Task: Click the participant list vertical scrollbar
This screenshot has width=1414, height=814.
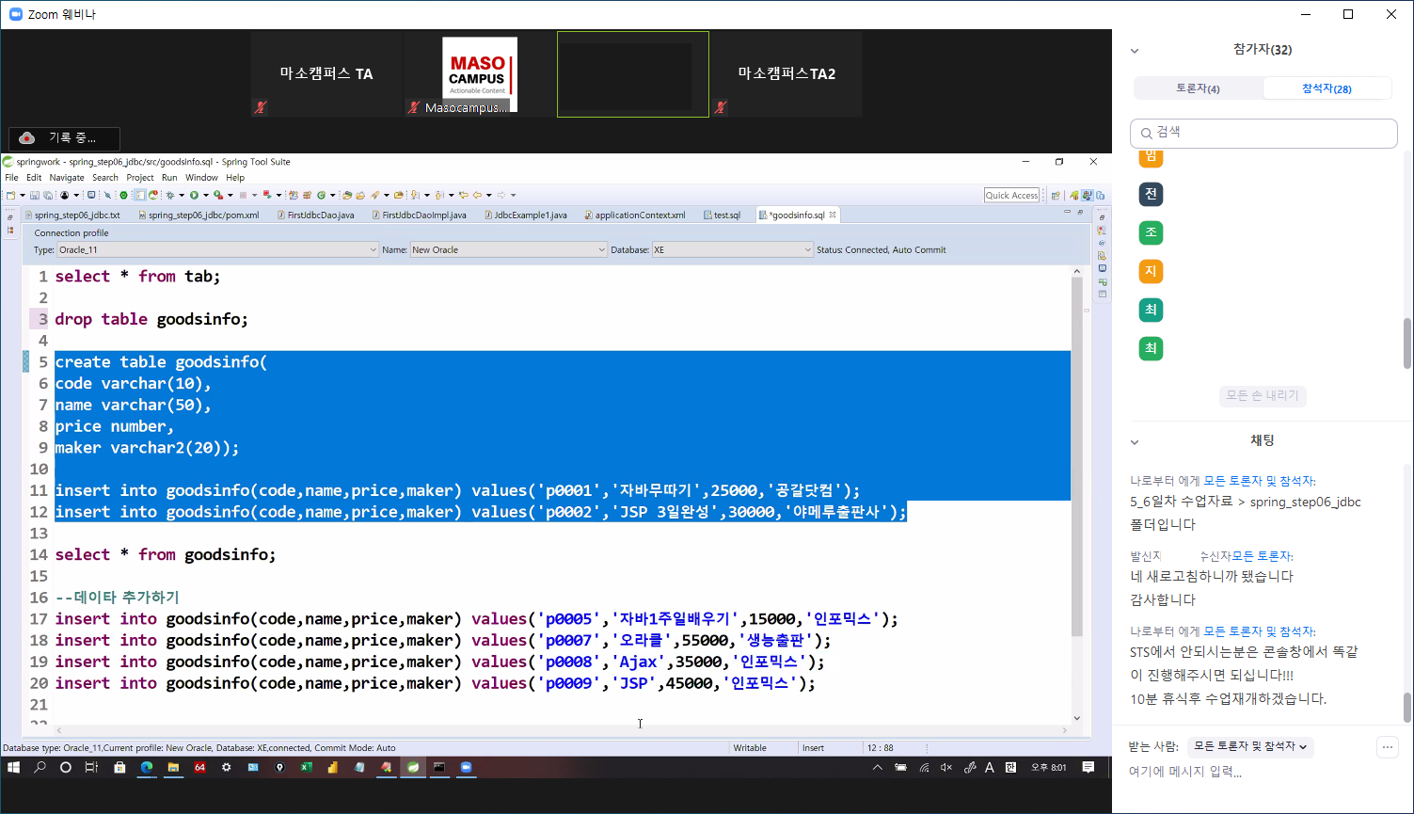Action: point(1407,343)
